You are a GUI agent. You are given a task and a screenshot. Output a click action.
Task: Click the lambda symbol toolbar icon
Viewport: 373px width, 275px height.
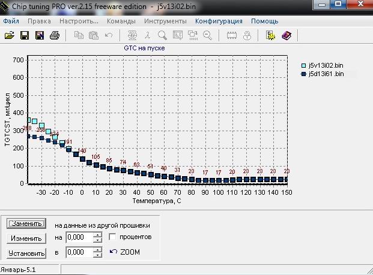pyautogui.click(x=147, y=35)
